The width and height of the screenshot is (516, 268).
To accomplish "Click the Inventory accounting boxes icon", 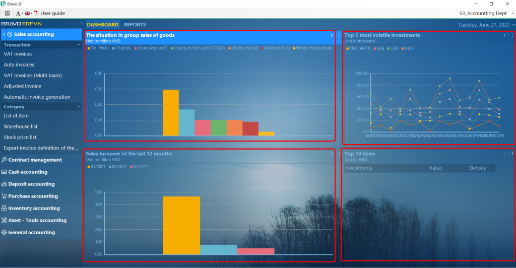I will tap(4, 209).
